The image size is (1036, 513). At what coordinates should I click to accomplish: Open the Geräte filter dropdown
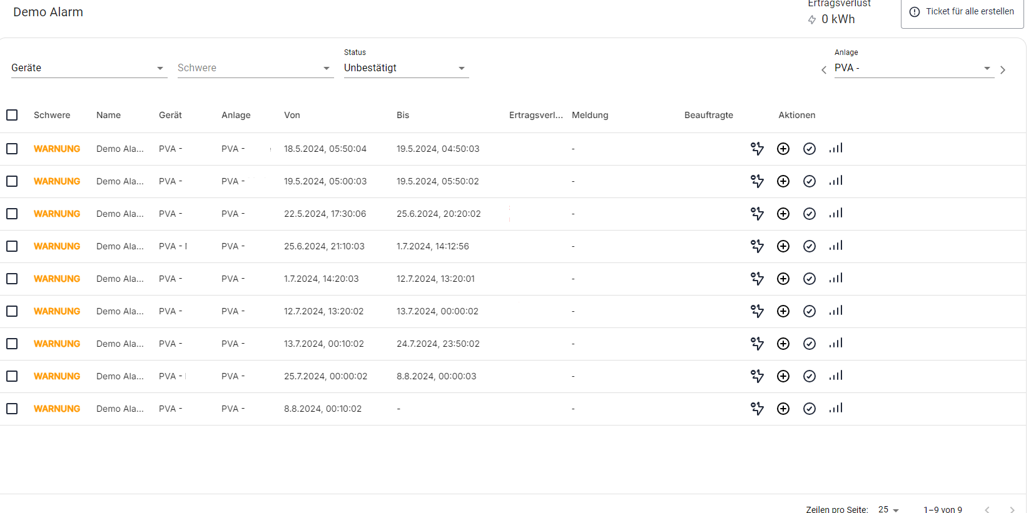tap(89, 68)
